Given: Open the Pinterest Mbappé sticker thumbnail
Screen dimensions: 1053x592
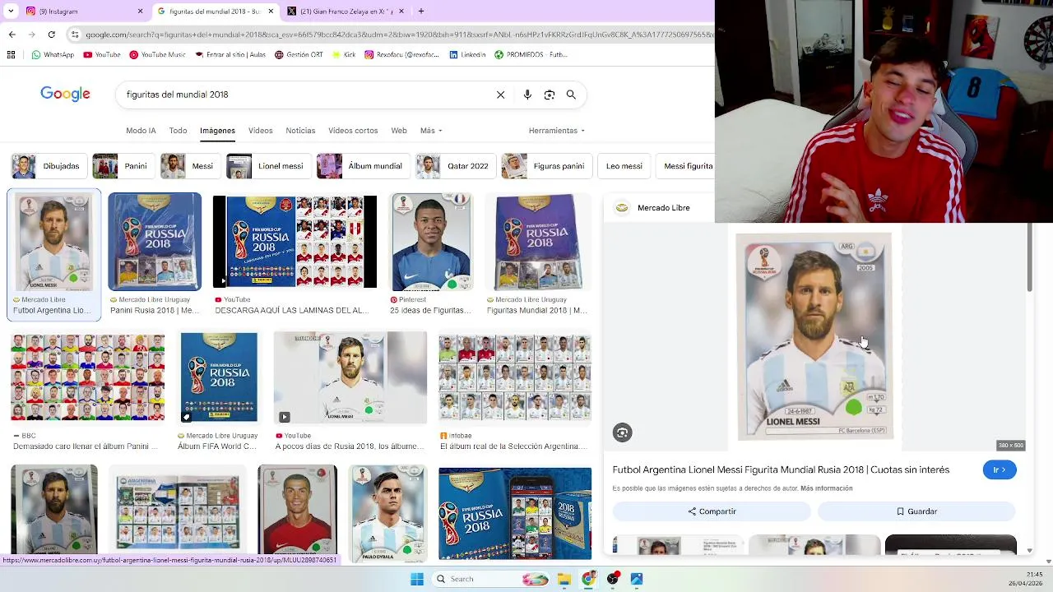Looking at the screenshot, I should coord(431,242).
